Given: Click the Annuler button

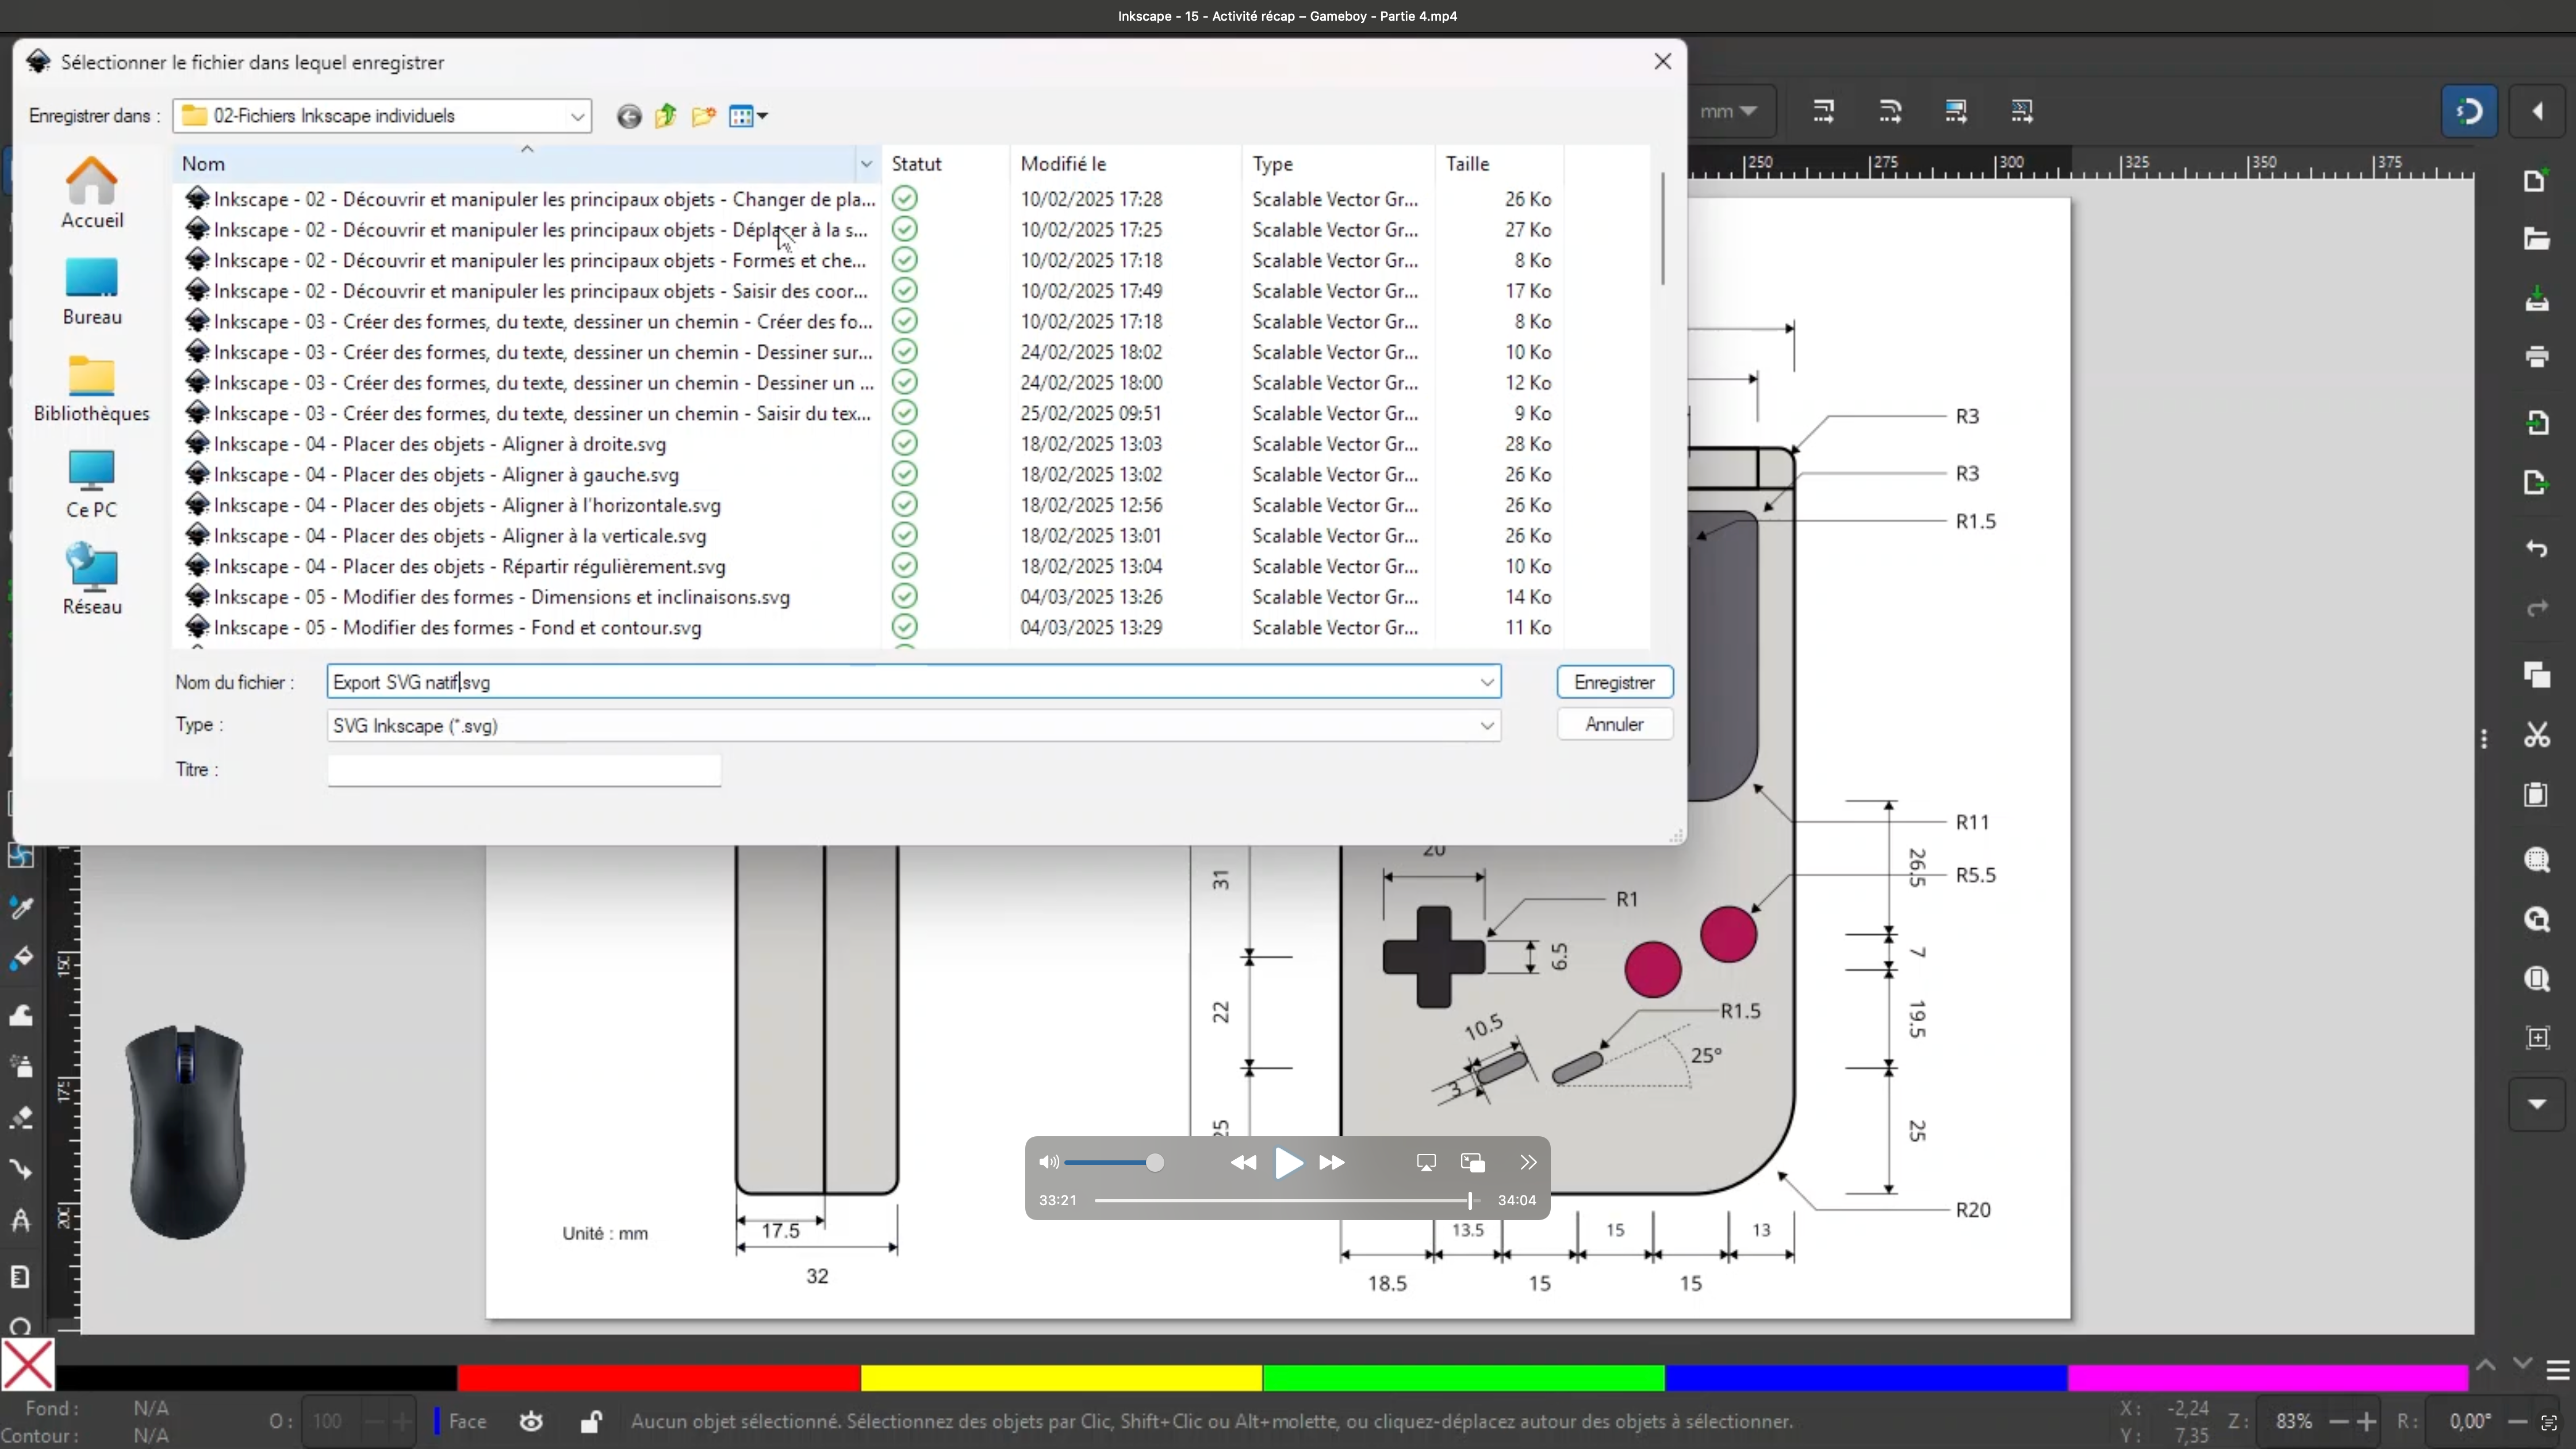Looking at the screenshot, I should 1614,724.
